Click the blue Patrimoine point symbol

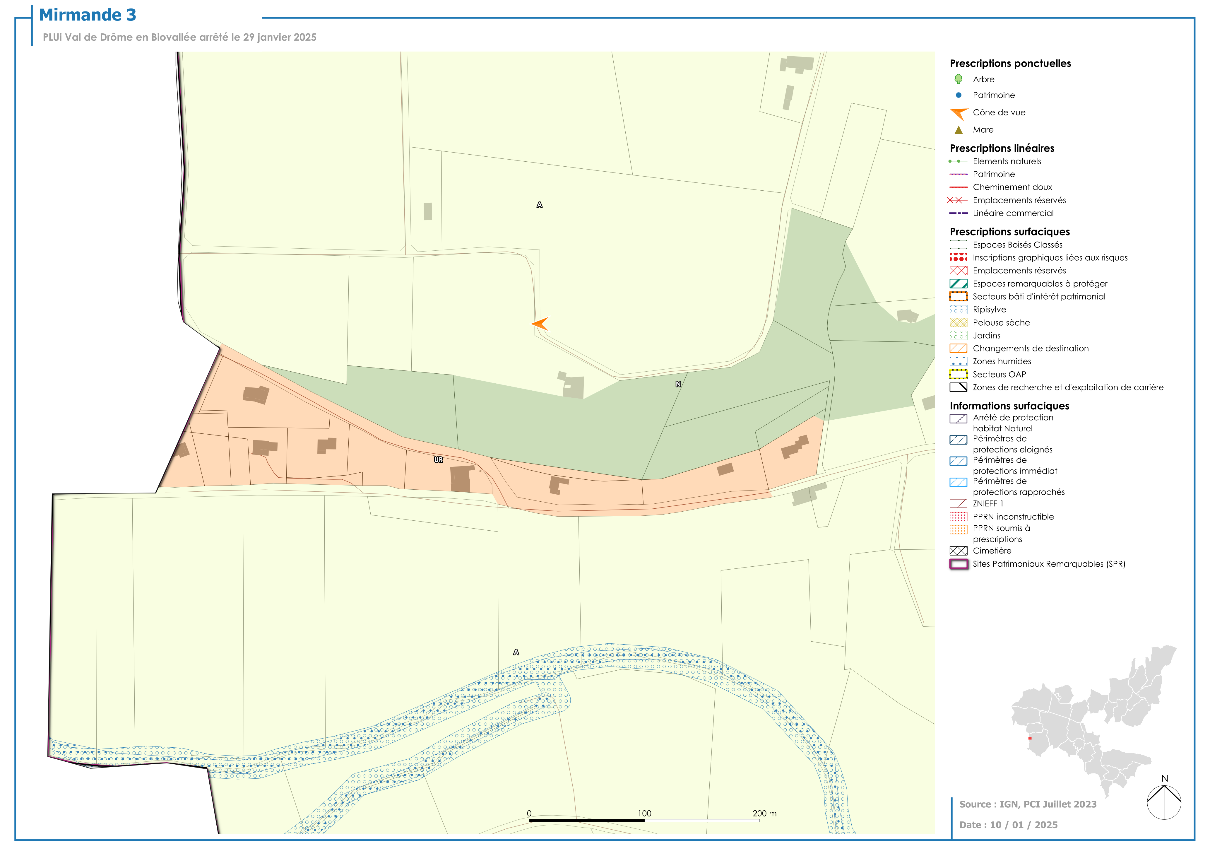click(958, 95)
